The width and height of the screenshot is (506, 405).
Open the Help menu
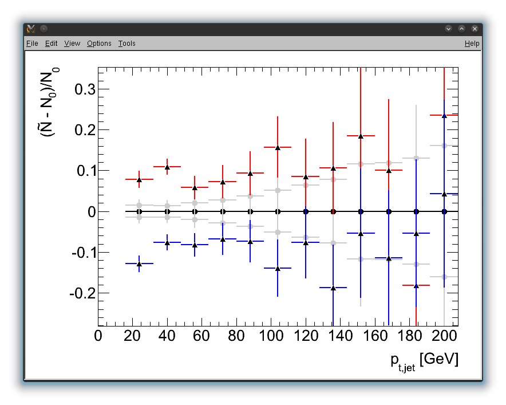(x=472, y=44)
